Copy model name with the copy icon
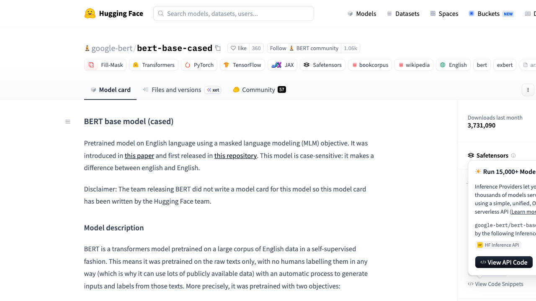Image resolution: width=536 pixels, height=301 pixels. pos(218,48)
